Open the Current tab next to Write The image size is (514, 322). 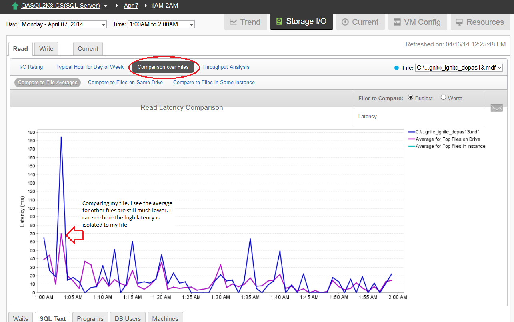pyautogui.click(x=88, y=49)
